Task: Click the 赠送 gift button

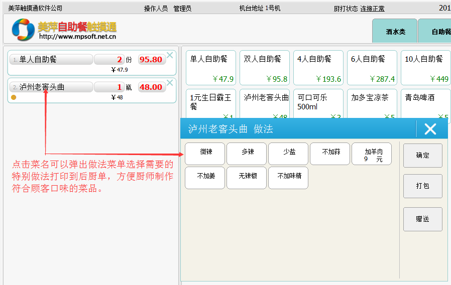Action: pyautogui.click(x=422, y=219)
